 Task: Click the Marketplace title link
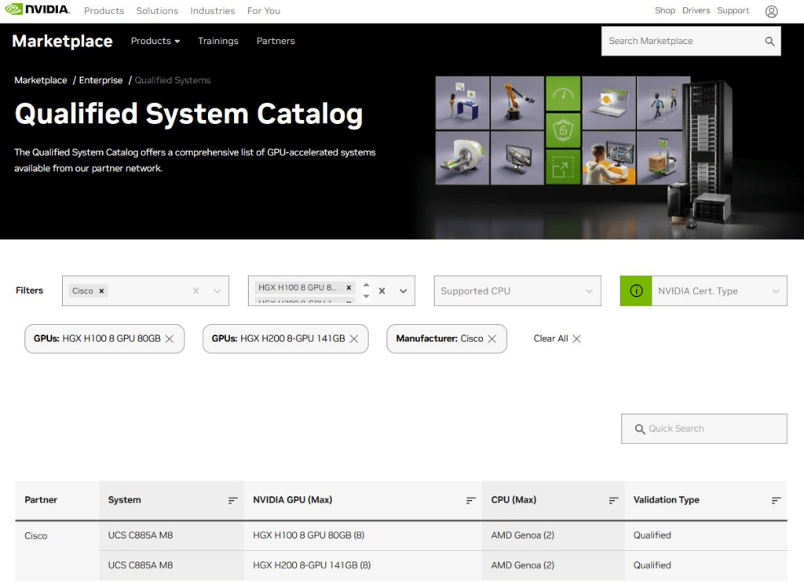(x=62, y=41)
